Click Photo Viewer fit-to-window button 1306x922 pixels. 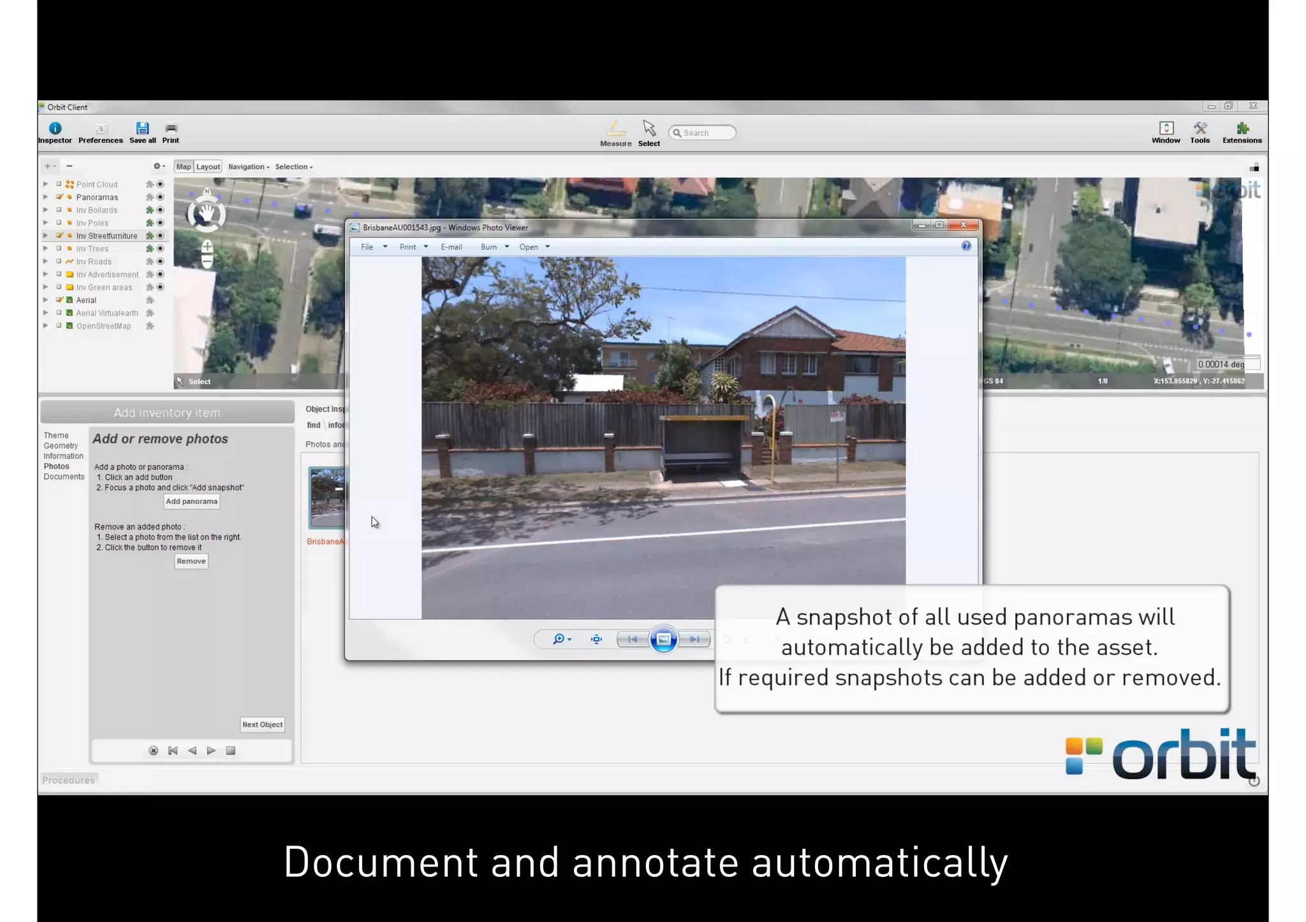click(596, 639)
